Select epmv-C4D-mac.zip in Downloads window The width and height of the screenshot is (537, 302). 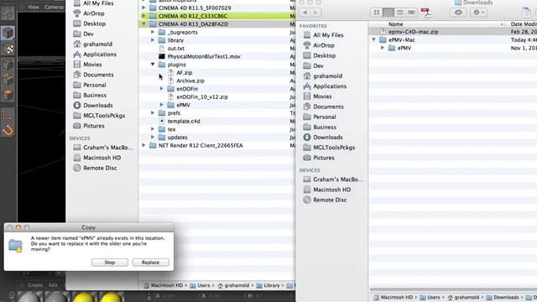pos(414,32)
